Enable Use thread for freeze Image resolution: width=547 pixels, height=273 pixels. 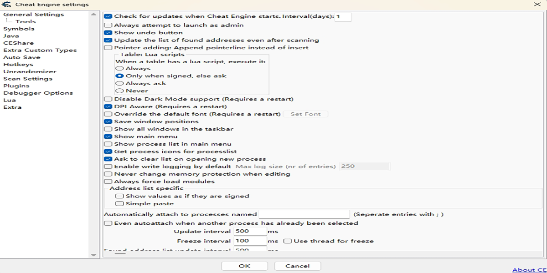(288, 241)
